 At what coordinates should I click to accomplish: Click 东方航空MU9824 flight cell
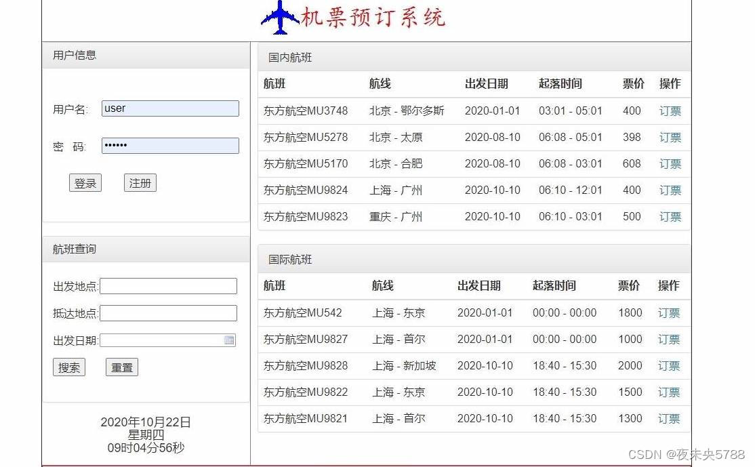click(305, 190)
